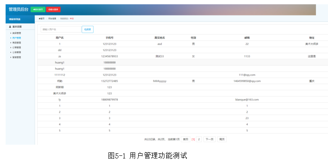The height and width of the screenshot is (161, 328).
Task: Click the 下一页 next page button
Action: 209,139
